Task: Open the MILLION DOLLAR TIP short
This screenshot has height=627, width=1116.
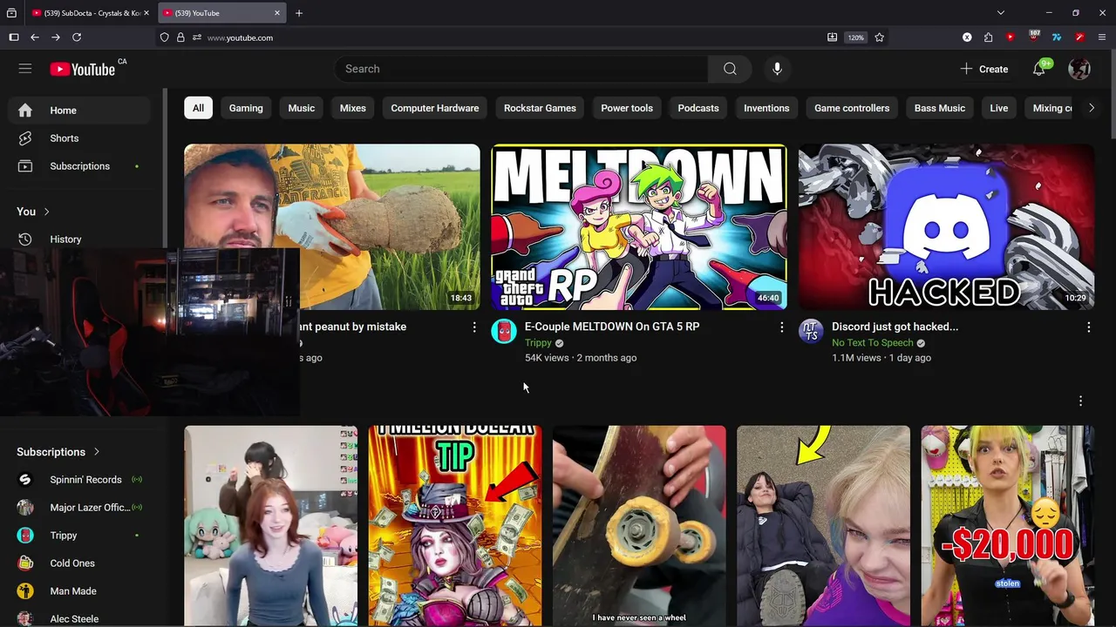Action: (x=455, y=526)
